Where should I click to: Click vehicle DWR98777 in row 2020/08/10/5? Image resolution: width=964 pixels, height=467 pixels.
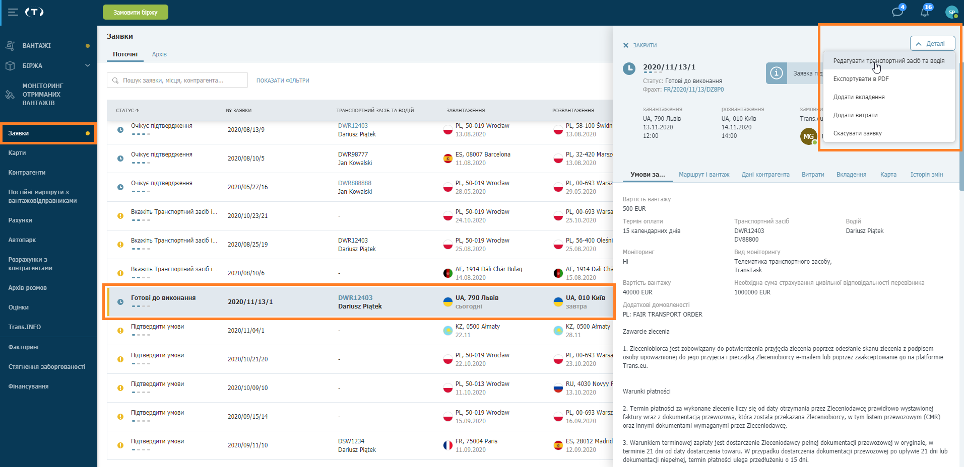coord(353,154)
